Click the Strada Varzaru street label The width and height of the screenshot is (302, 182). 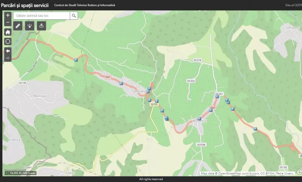pos(33,67)
